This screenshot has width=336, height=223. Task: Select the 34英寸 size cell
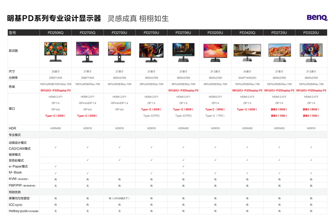pyautogui.click(x=247, y=72)
